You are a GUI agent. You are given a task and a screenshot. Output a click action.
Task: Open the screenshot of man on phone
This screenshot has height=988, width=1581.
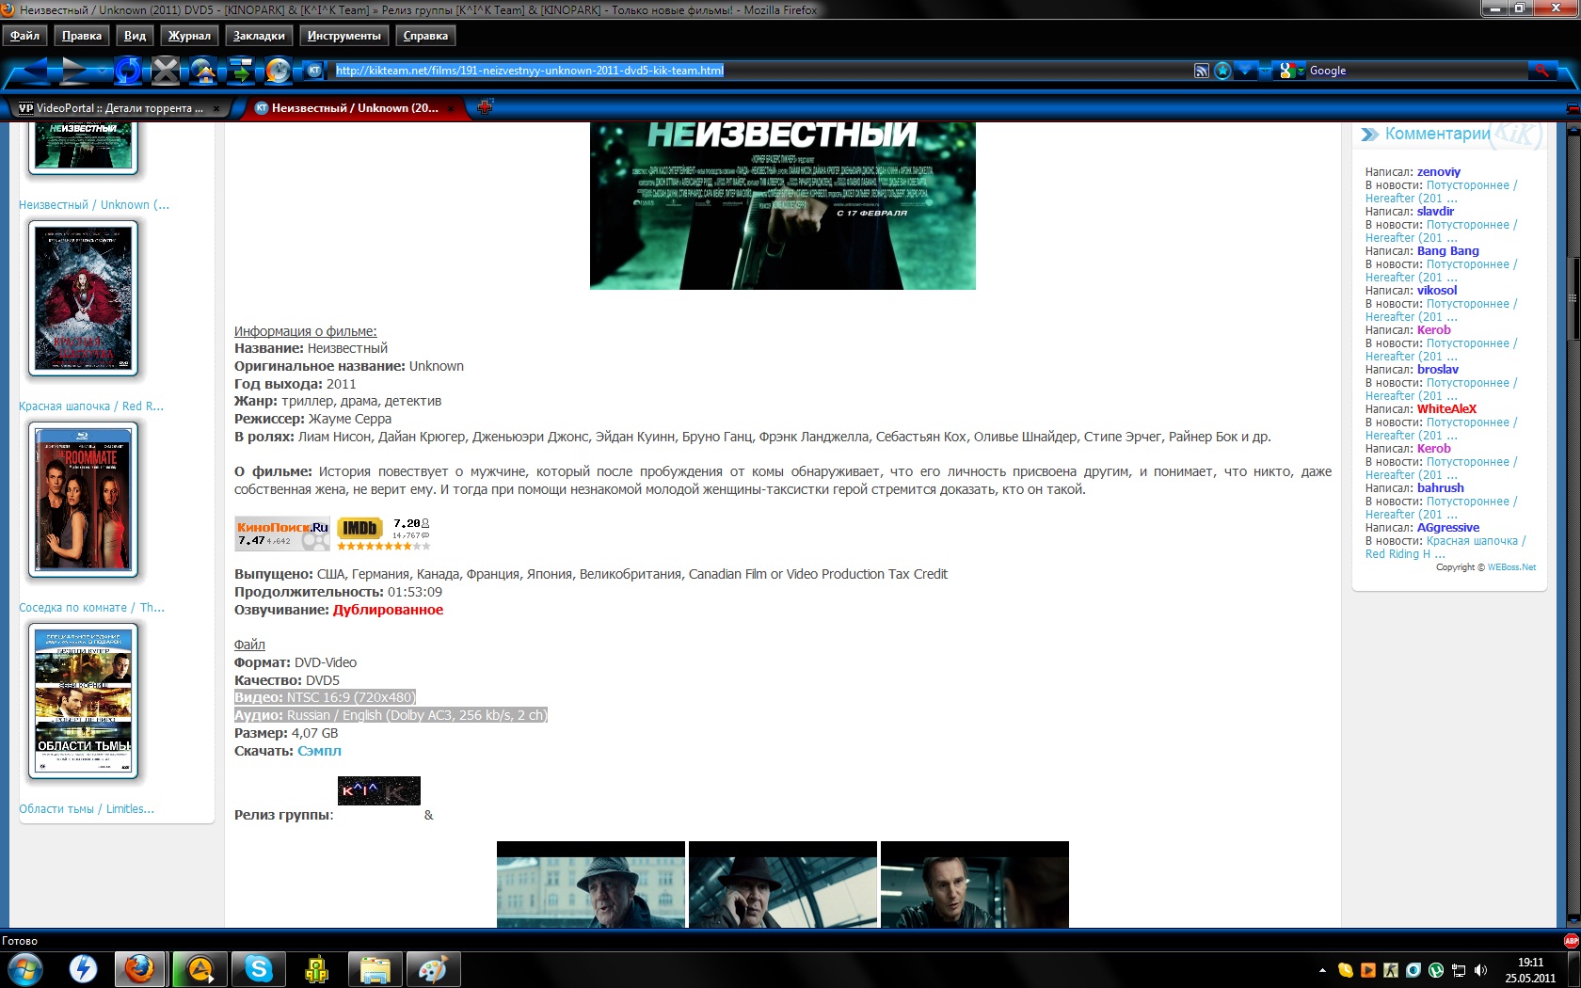pyautogui.click(x=783, y=884)
